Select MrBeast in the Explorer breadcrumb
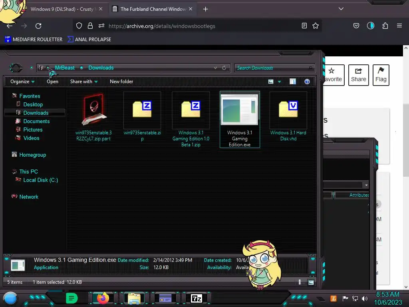409x307 pixels. coord(65,68)
